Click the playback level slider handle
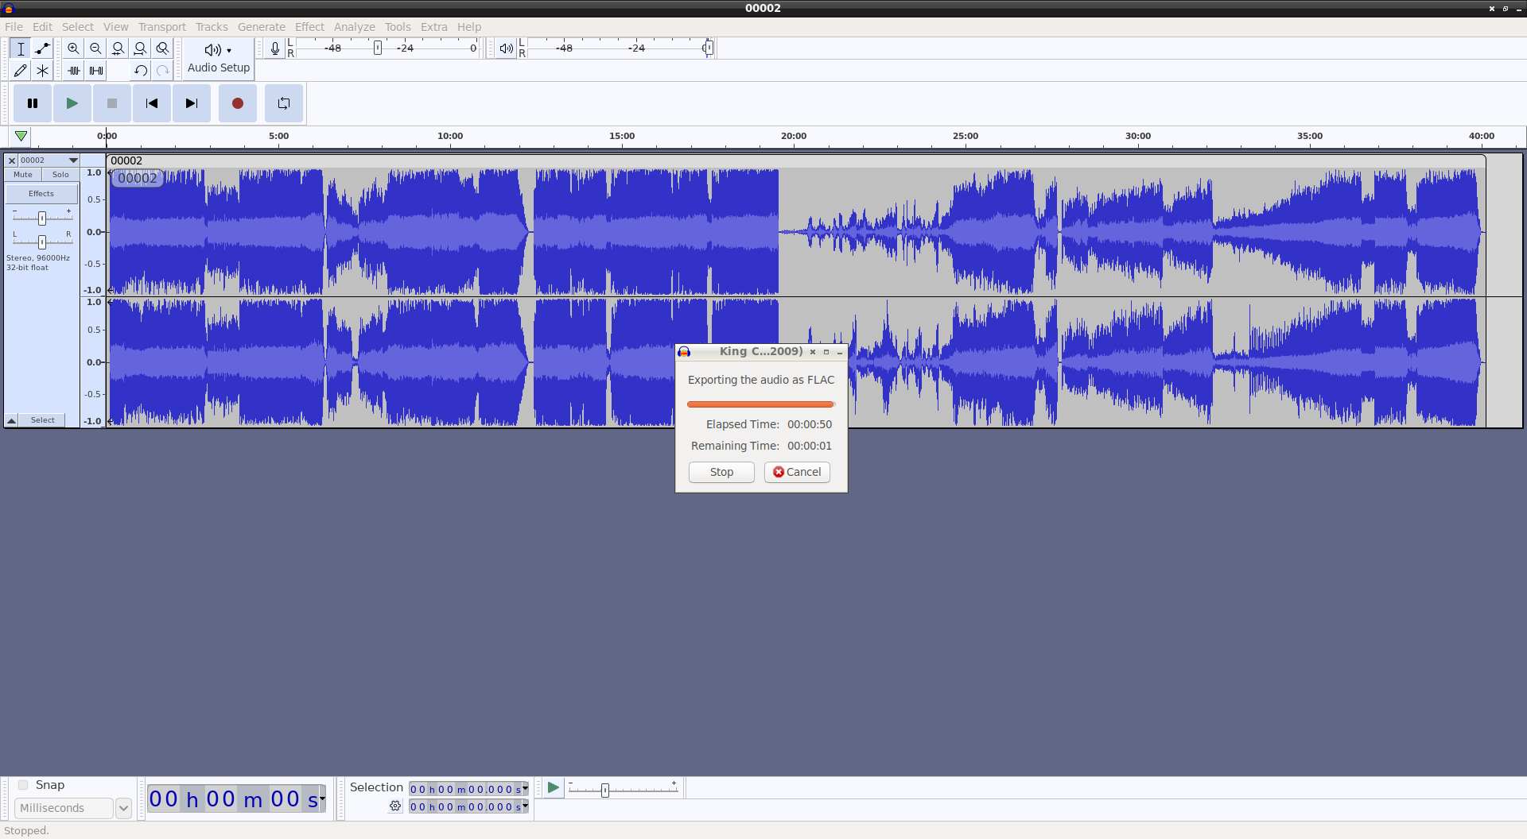1527x839 pixels. [708, 48]
